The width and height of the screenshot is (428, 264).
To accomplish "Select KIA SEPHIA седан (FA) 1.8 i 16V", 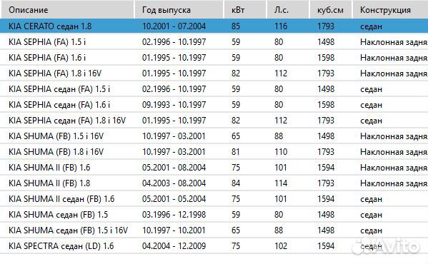I will 214,121.
